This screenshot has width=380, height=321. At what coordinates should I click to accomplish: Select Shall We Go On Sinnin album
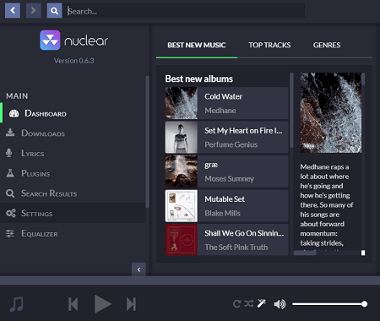(x=227, y=240)
